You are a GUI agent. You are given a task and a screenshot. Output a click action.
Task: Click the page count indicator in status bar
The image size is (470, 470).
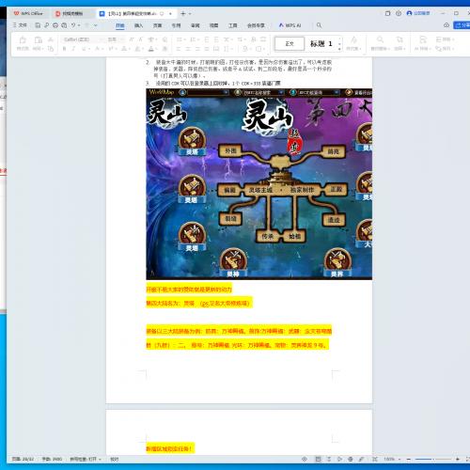(23, 459)
